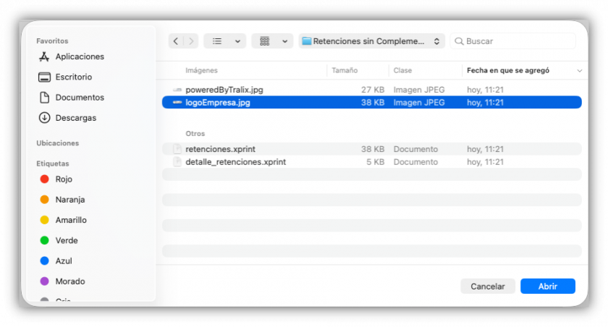Select the poweredByTralix.jpg file

click(371, 90)
